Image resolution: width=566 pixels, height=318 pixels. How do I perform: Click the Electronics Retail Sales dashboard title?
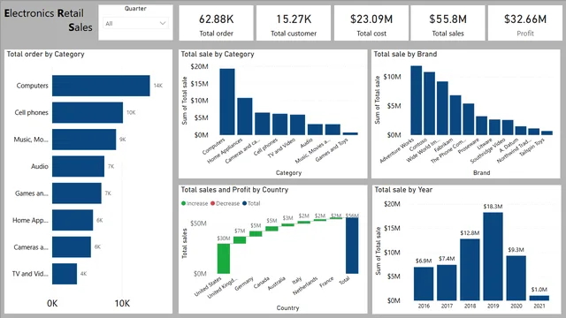pos(49,20)
